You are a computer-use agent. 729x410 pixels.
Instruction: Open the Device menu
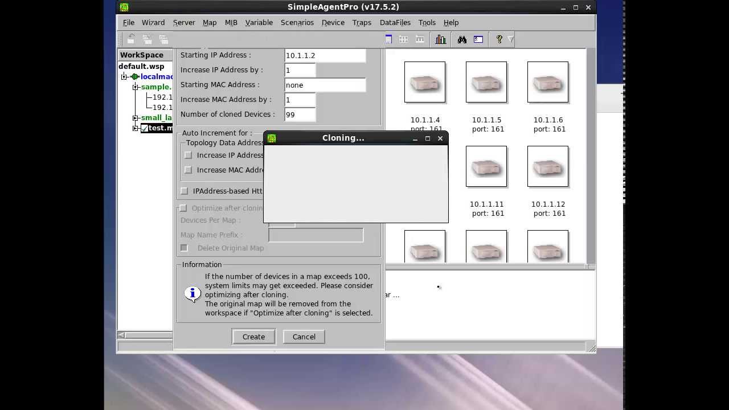coord(333,23)
